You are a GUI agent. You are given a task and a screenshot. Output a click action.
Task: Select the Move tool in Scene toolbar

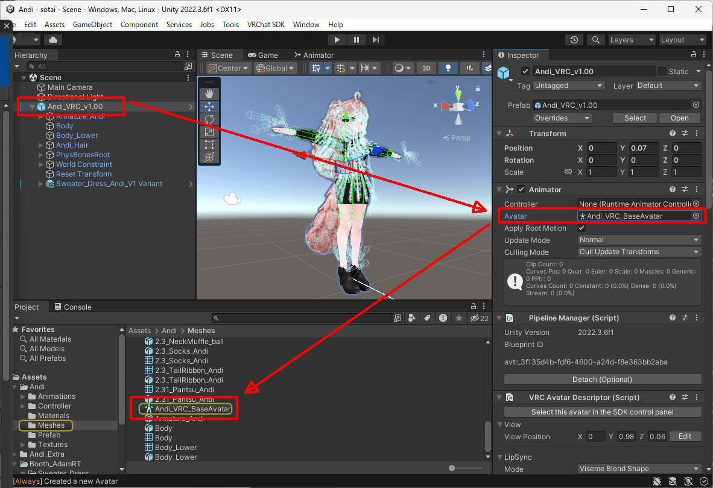209,107
